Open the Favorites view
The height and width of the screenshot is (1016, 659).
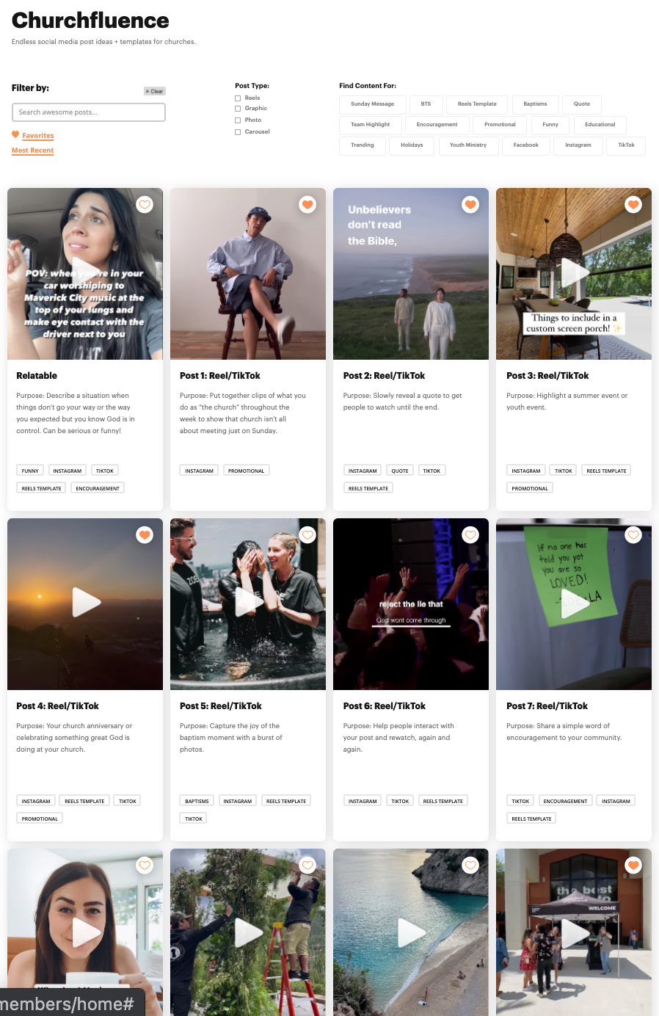37,136
